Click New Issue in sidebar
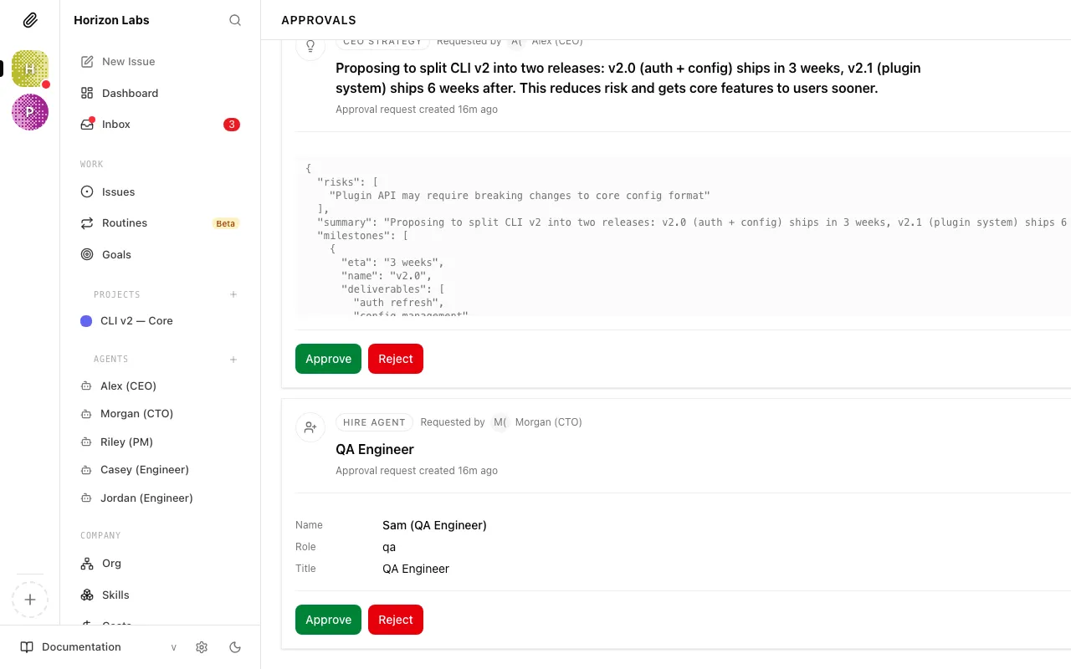The height and width of the screenshot is (669, 1071). (160, 62)
